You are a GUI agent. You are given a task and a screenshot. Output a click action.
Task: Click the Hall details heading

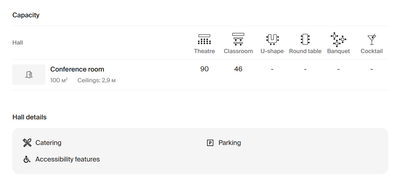tap(29, 117)
